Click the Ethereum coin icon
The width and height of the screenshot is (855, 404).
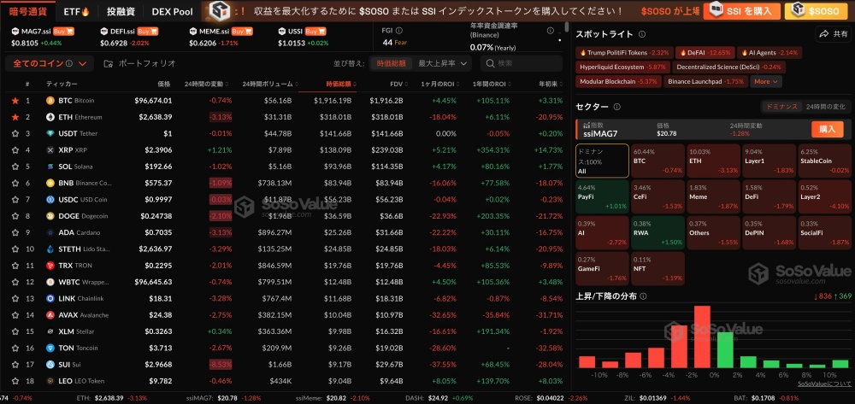tap(50, 117)
